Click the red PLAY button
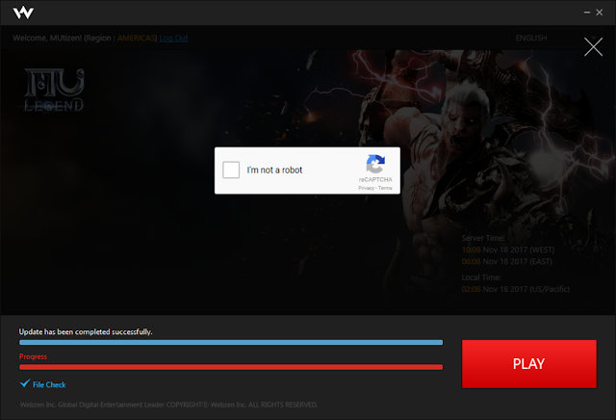 tap(528, 364)
